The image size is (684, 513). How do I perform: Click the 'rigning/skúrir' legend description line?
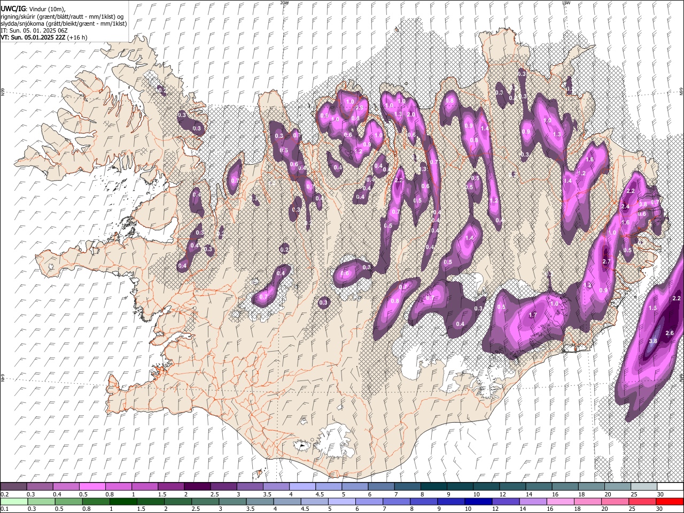(63, 17)
